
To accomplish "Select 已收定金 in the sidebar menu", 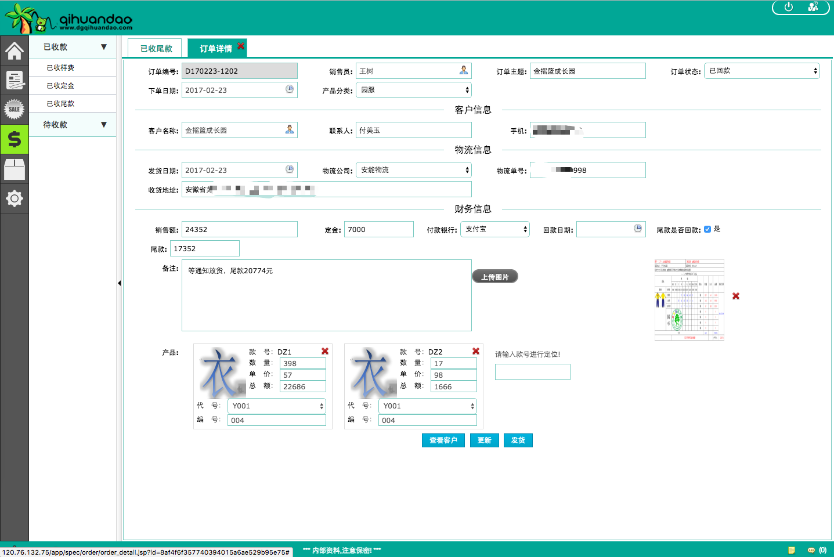I will [61, 86].
